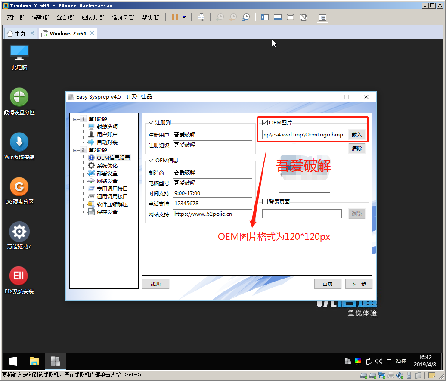The image size is (446, 381).
Task: Open the 虚拟机 menu
Action: [x=93, y=17]
